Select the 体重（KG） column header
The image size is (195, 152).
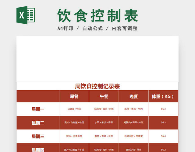(x=163, y=96)
